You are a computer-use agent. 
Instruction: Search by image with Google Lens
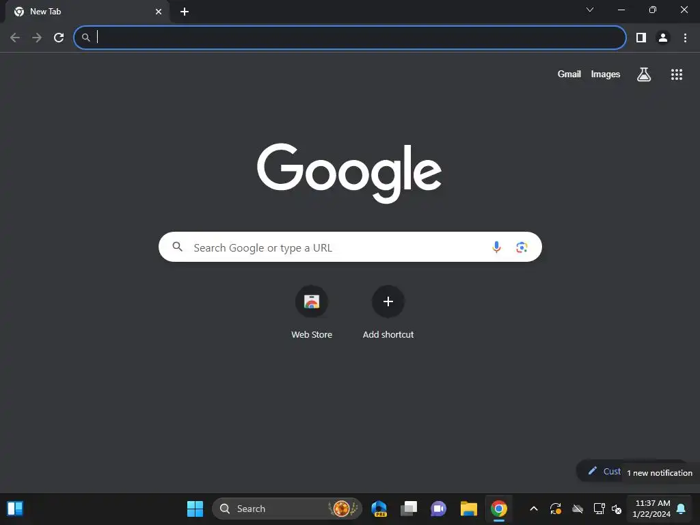(522, 247)
